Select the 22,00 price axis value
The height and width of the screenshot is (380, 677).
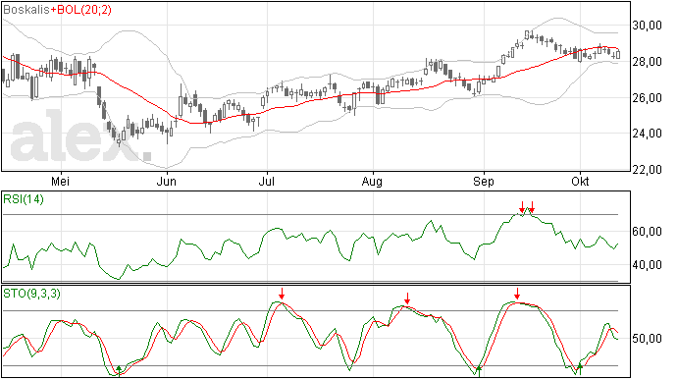[x=648, y=170]
